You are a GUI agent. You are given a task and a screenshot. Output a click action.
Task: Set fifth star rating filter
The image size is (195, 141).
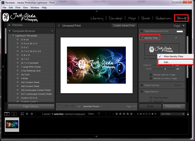tap(131, 114)
